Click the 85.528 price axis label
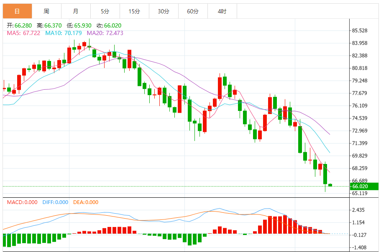The width and height of the screenshot is (381, 252). click(x=360, y=30)
